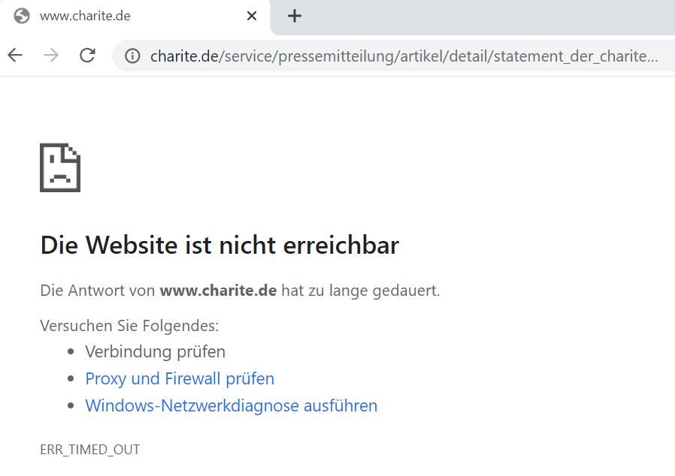Run 'Windows-Netzwerkdiagnose ausführen' link

pyautogui.click(x=232, y=406)
